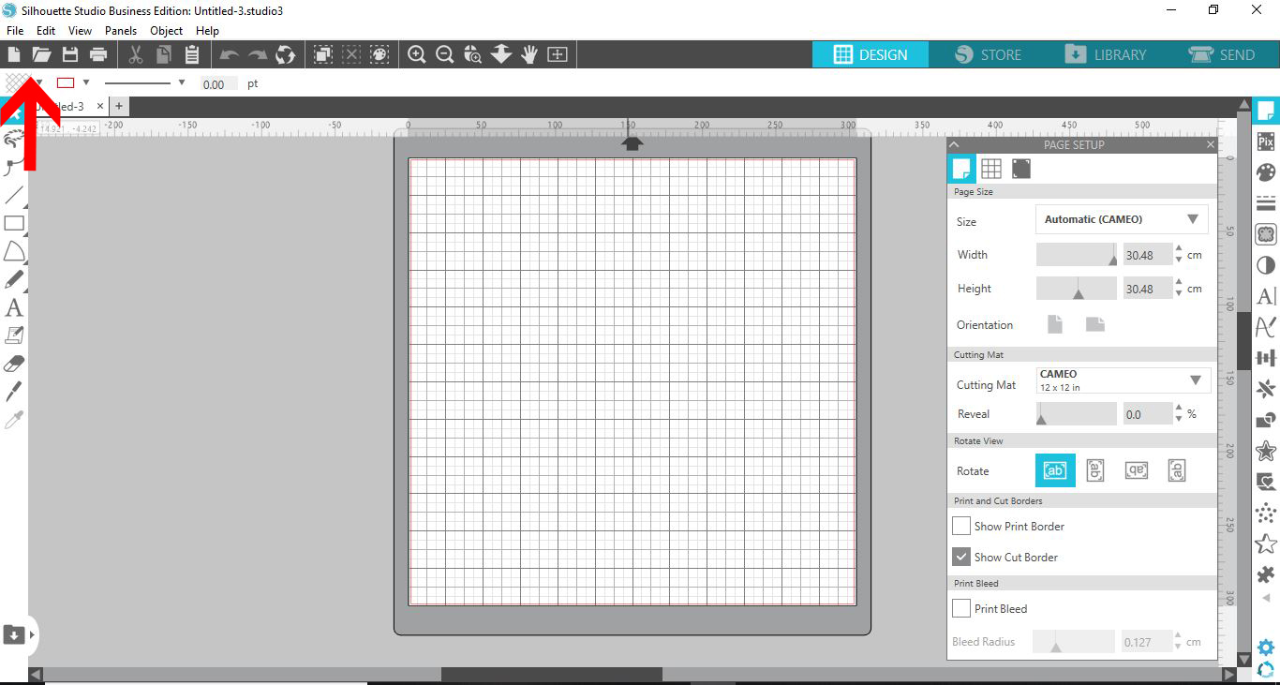The width and height of the screenshot is (1280, 685).
Task: Select the highlighted normal rotate view option
Action: [1055, 470]
